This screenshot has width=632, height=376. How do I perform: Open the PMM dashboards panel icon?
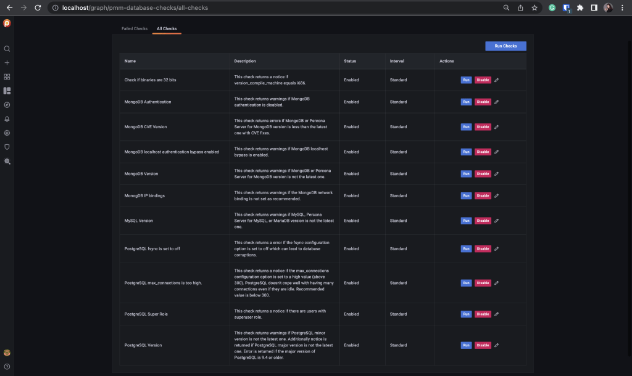click(x=7, y=91)
